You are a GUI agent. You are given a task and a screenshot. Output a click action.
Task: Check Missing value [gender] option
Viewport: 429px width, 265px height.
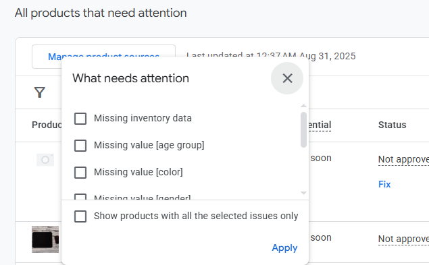click(x=80, y=197)
